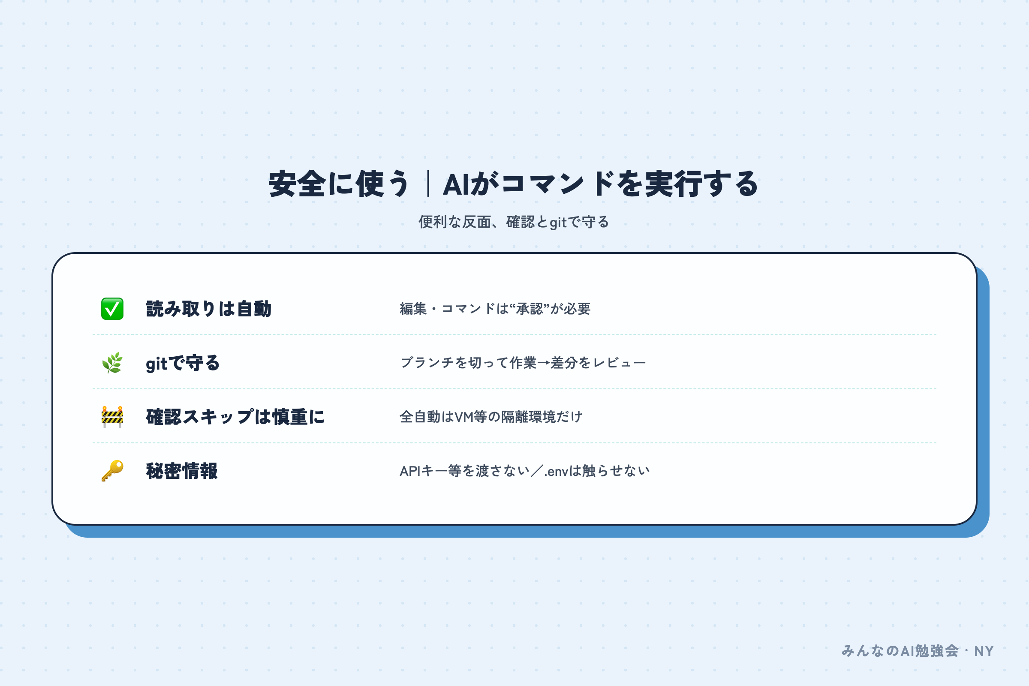Screen dimensions: 1029x686
Task: Select the heading 読み取りは自動
Action: coord(209,309)
